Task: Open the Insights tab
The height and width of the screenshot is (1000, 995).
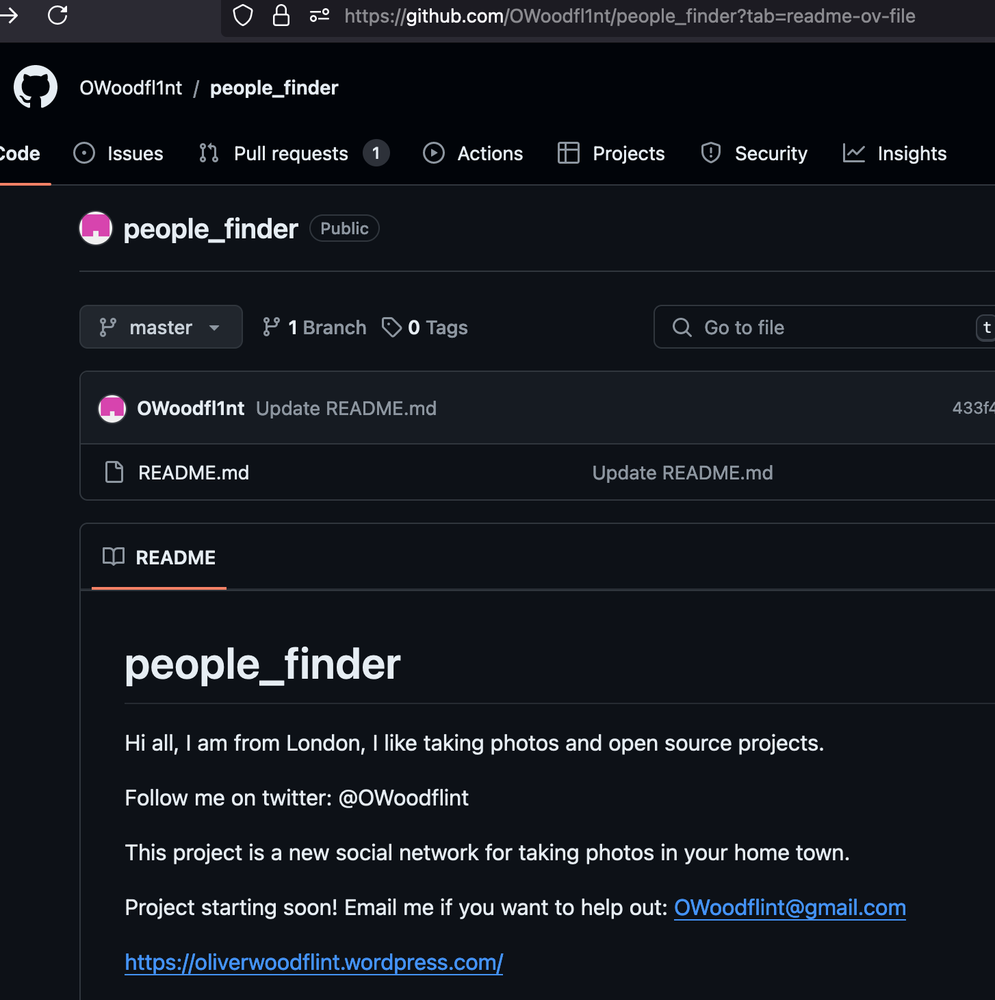Action: pos(894,153)
